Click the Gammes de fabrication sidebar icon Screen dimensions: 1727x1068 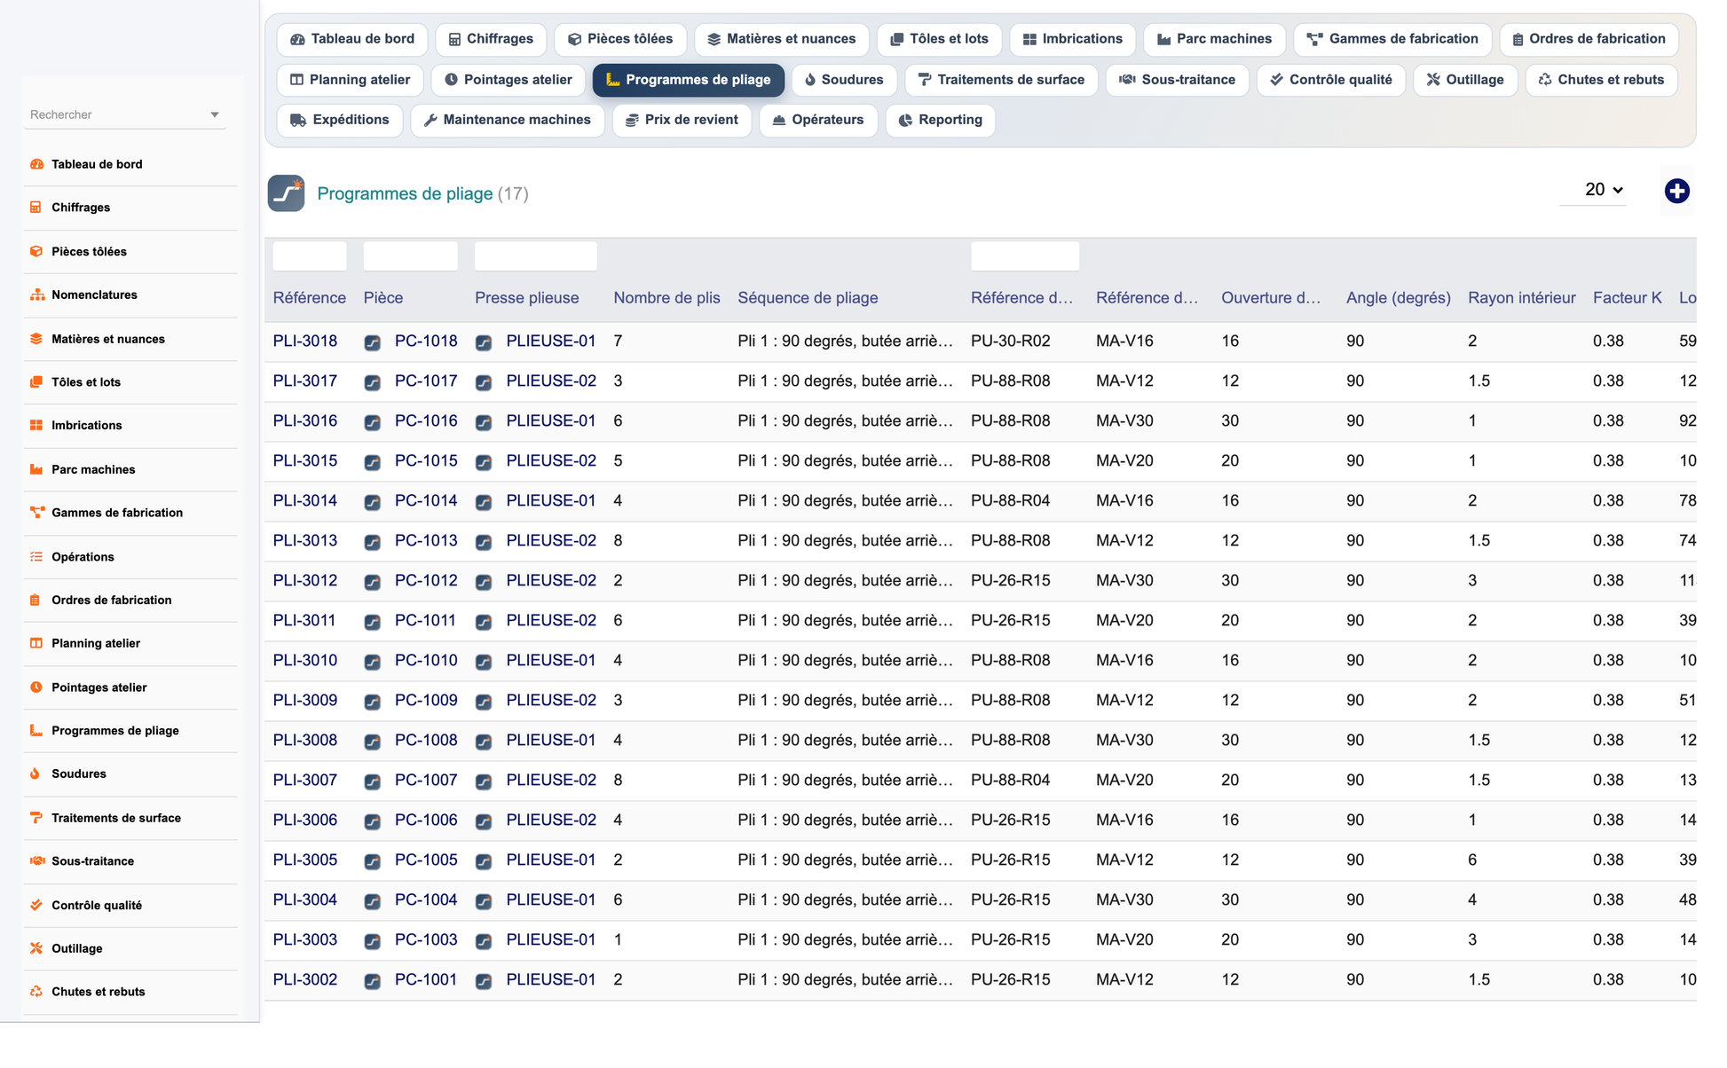coord(36,513)
